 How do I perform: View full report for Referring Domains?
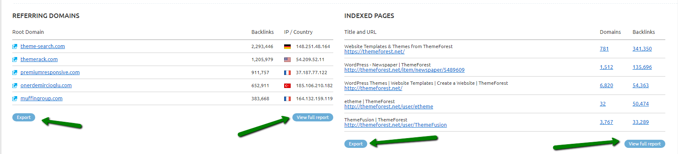(313, 117)
